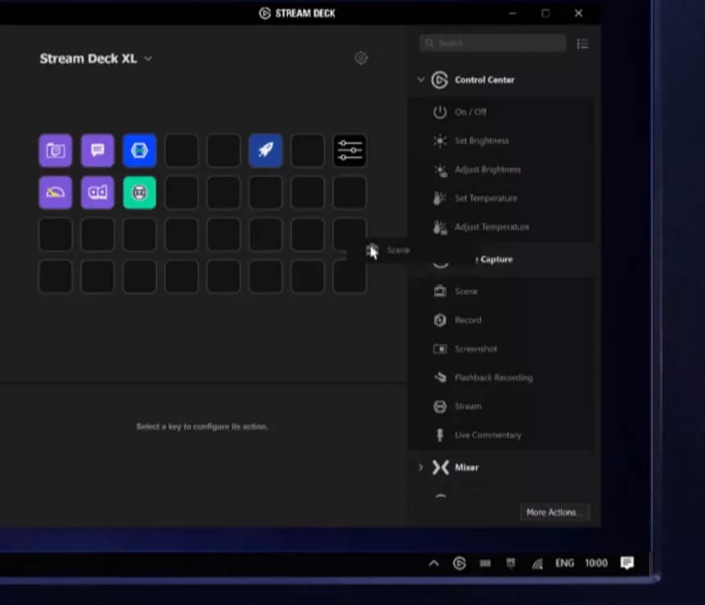Click the purple speedometer gauge key

pyautogui.click(x=55, y=192)
